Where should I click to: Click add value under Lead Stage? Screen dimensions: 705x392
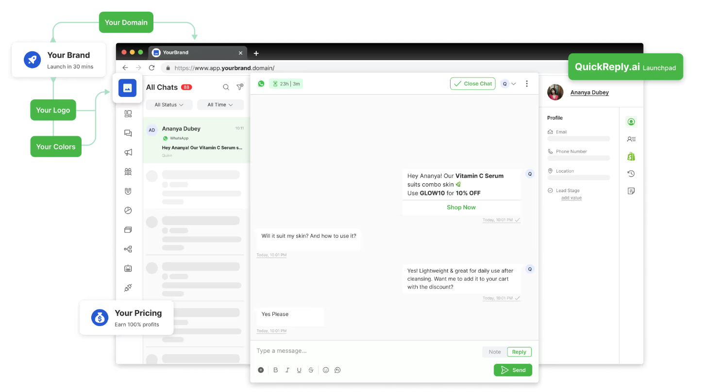(571, 198)
